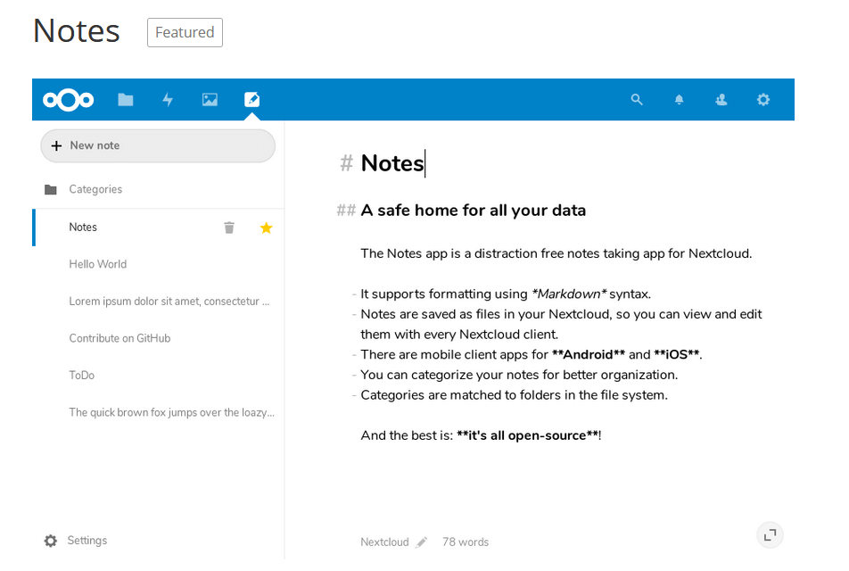Edit the Nextcloud category pencil
The width and height of the screenshot is (849, 571).
point(422,542)
